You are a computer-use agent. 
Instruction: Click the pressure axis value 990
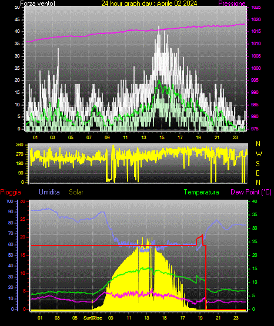255,92
